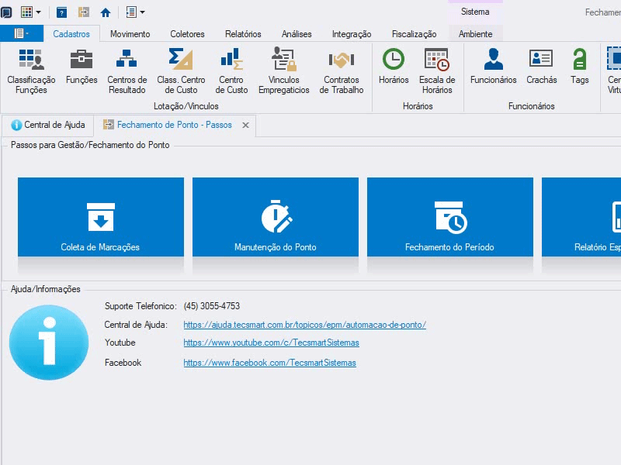The height and width of the screenshot is (465, 621).
Task: Open the Coleta de Marcações tile
Action: (101, 217)
